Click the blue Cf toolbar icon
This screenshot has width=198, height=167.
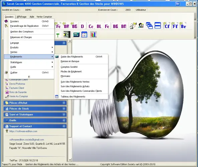click(x=167, y=26)
